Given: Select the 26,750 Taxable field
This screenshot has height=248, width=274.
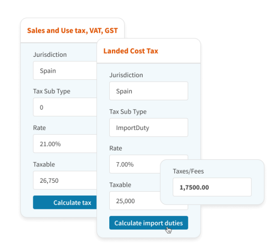Looking at the screenshot, I should point(65,181).
